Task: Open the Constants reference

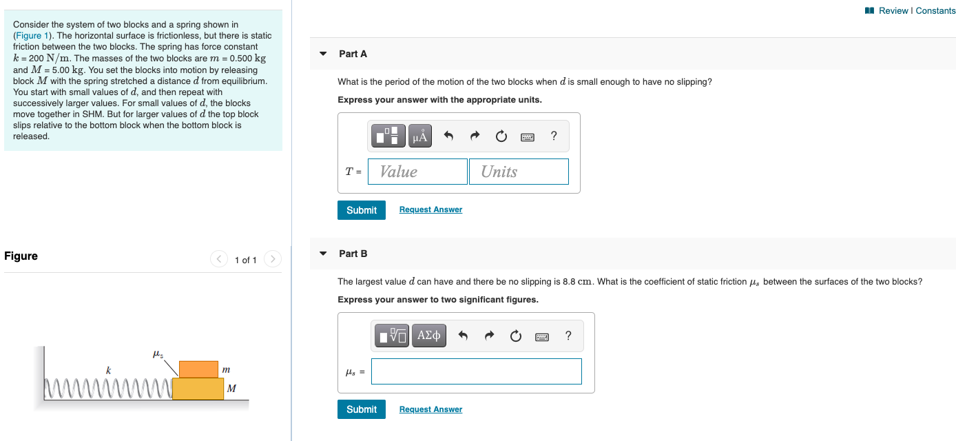Action: coord(935,10)
